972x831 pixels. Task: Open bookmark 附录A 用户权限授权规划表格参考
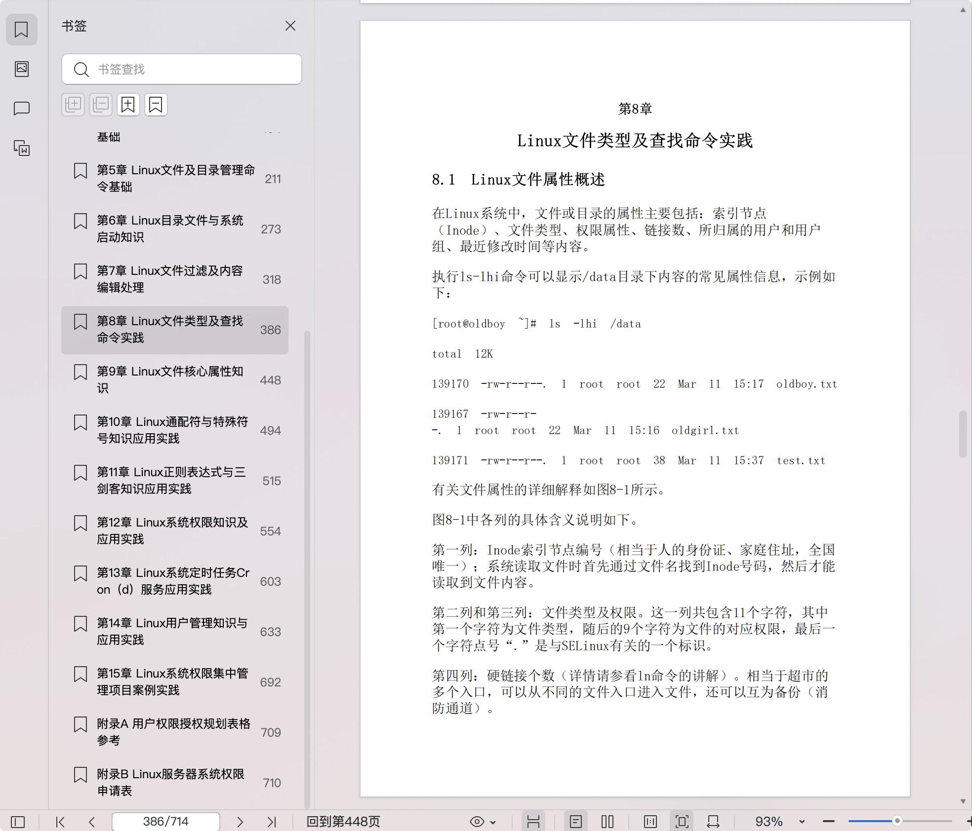coord(175,732)
